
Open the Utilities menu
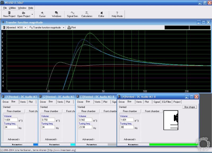(12, 8)
